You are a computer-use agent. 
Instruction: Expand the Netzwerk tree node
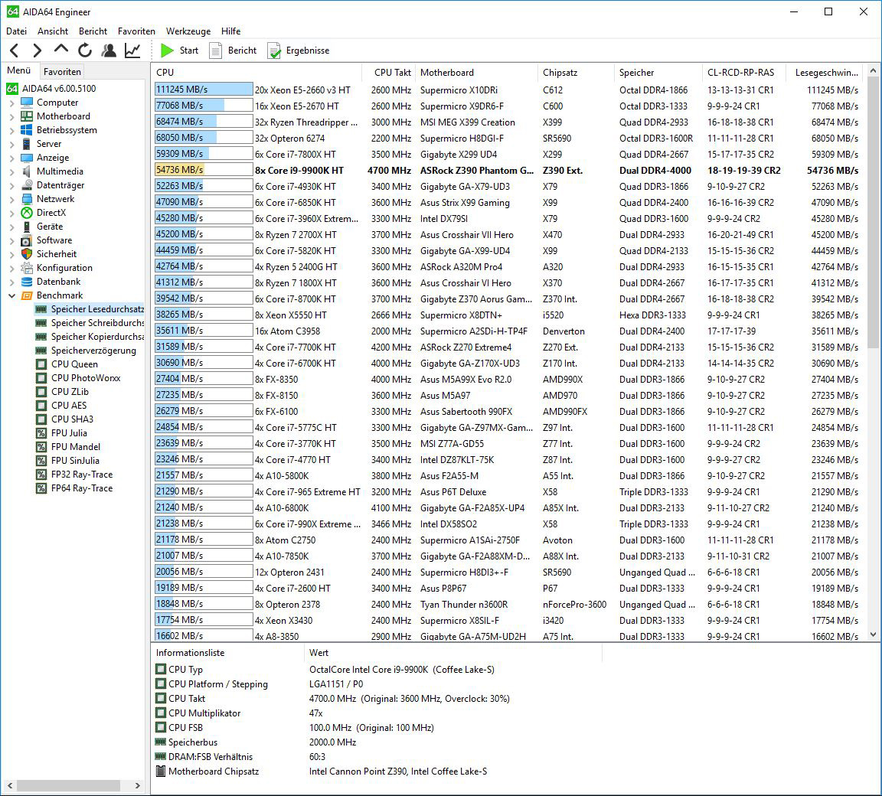tap(11, 199)
